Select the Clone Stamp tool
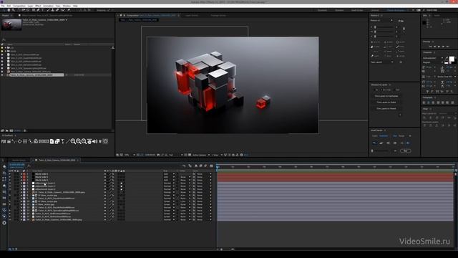 pyautogui.click(x=52, y=10)
